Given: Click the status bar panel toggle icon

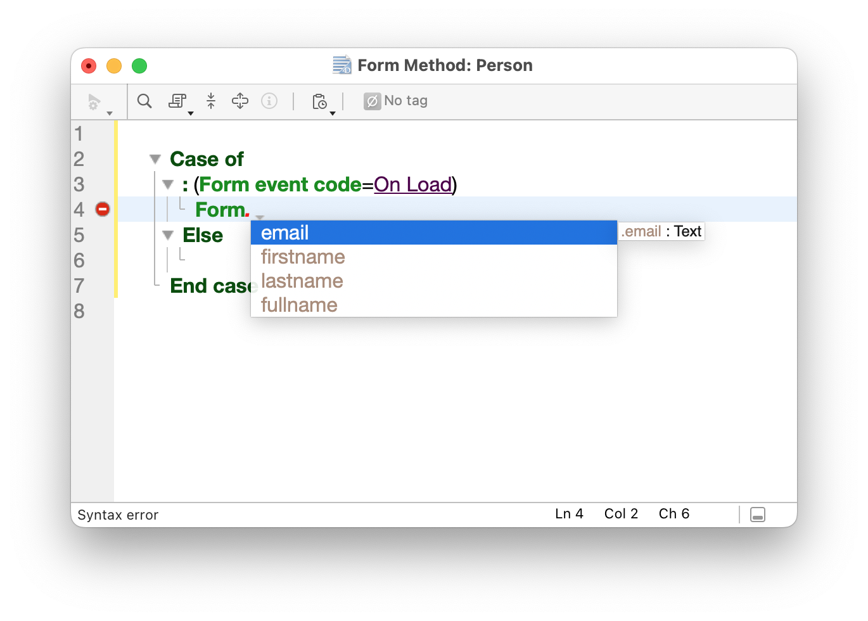Looking at the screenshot, I should pyautogui.click(x=757, y=515).
